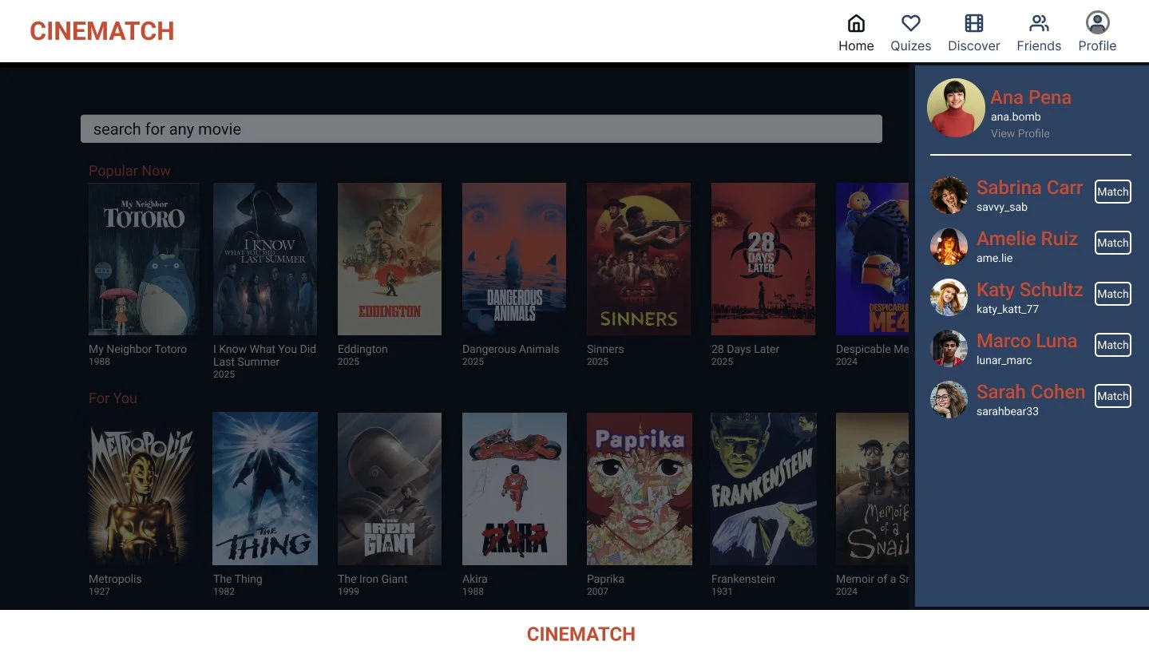Open the Paprika poster
Image resolution: width=1149 pixels, height=657 pixels.
pos(640,489)
